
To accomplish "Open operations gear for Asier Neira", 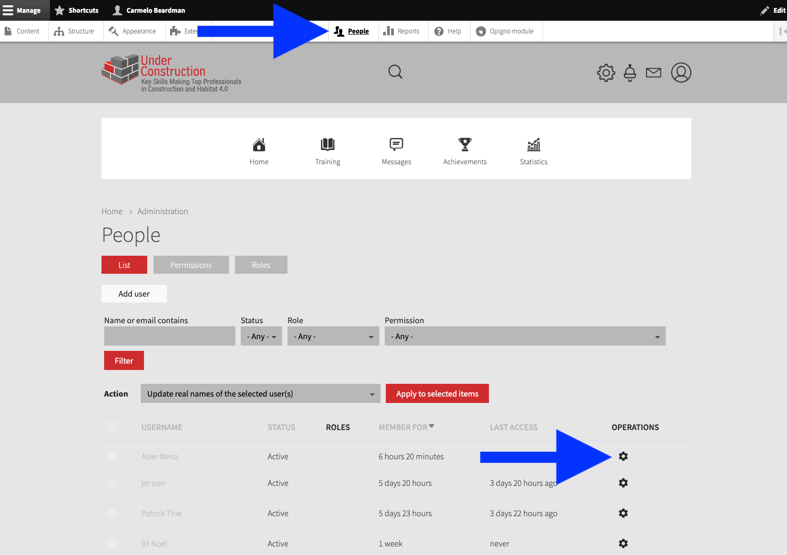I will coord(623,456).
